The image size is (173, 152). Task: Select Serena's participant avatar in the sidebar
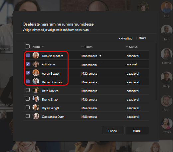pyautogui.click(x=166, y=54)
